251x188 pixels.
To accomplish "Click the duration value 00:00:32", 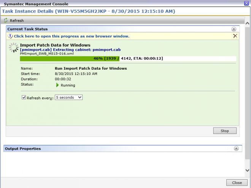I will coord(63,79).
